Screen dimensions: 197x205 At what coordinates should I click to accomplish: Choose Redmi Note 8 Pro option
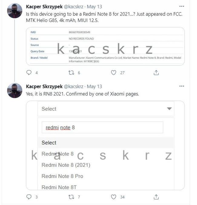point(62,176)
